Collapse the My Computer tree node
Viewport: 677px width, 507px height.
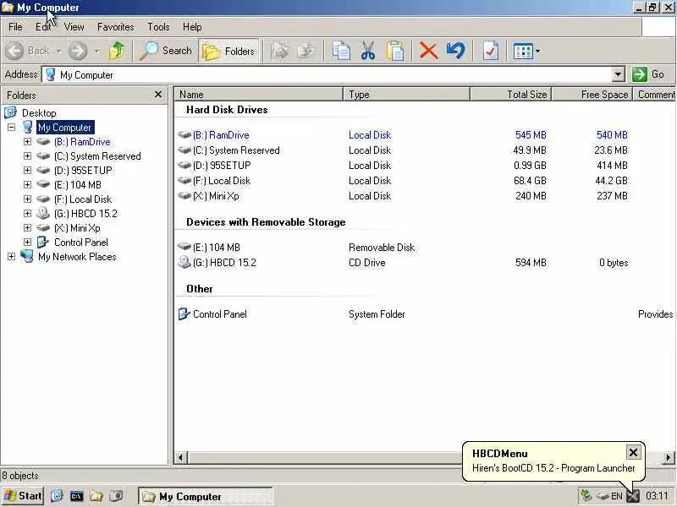pos(11,128)
